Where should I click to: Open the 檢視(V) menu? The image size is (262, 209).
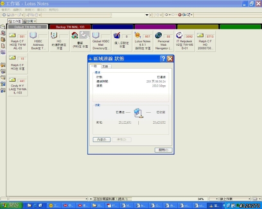pyautogui.click(x=29, y=10)
